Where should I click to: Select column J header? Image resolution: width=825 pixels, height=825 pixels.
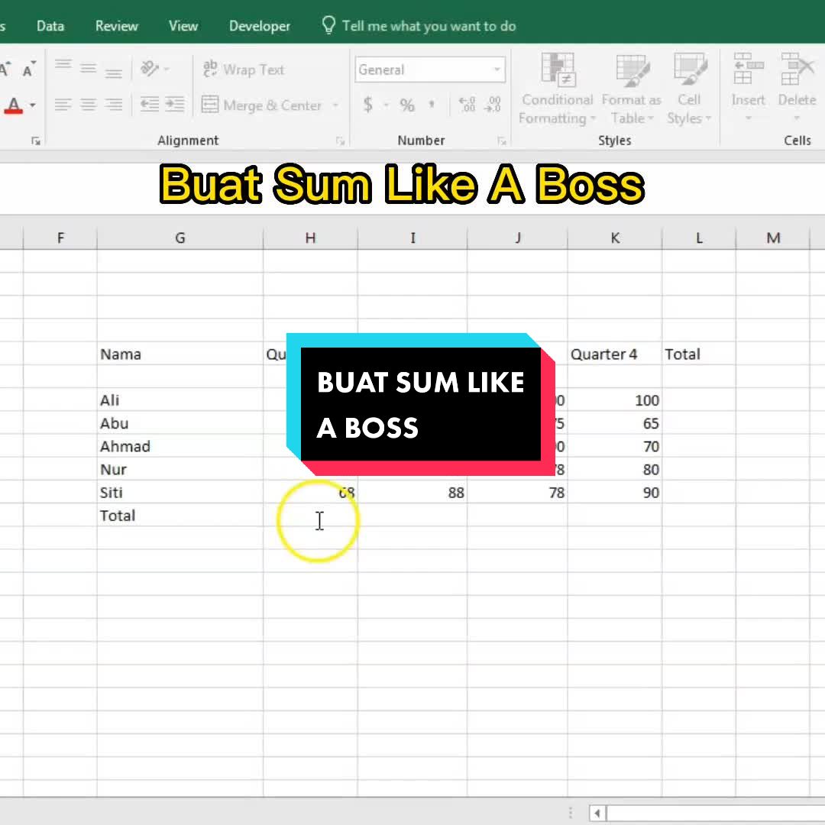click(517, 238)
